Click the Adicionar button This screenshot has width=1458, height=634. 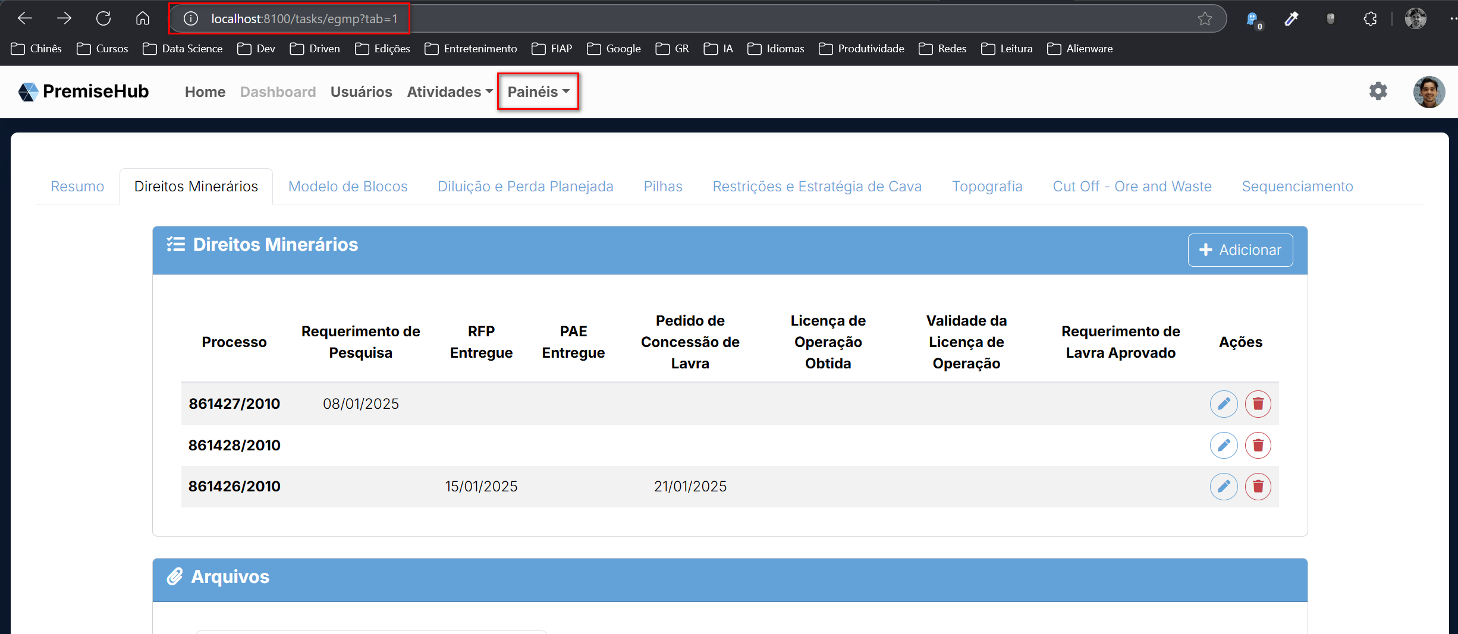click(1240, 250)
